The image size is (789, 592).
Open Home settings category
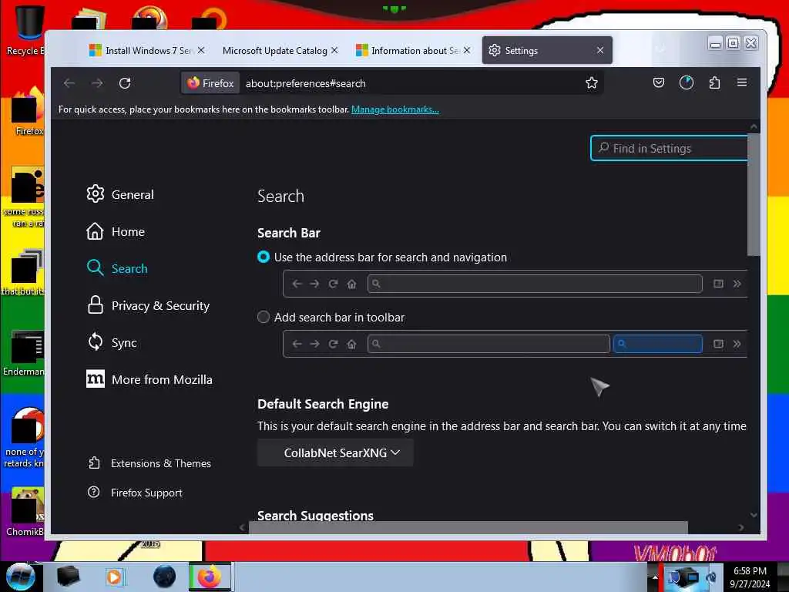point(116,231)
